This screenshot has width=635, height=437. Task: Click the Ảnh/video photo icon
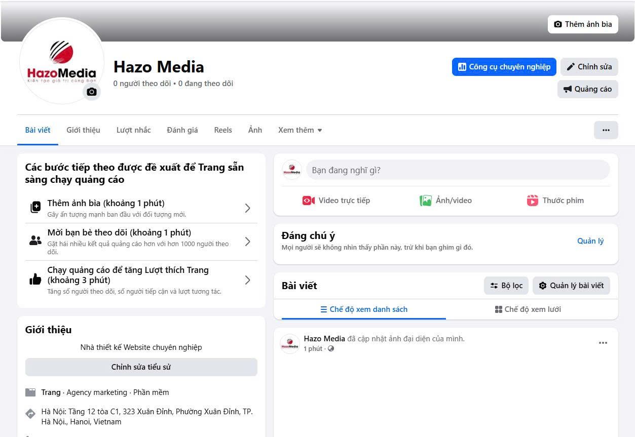click(426, 201)
